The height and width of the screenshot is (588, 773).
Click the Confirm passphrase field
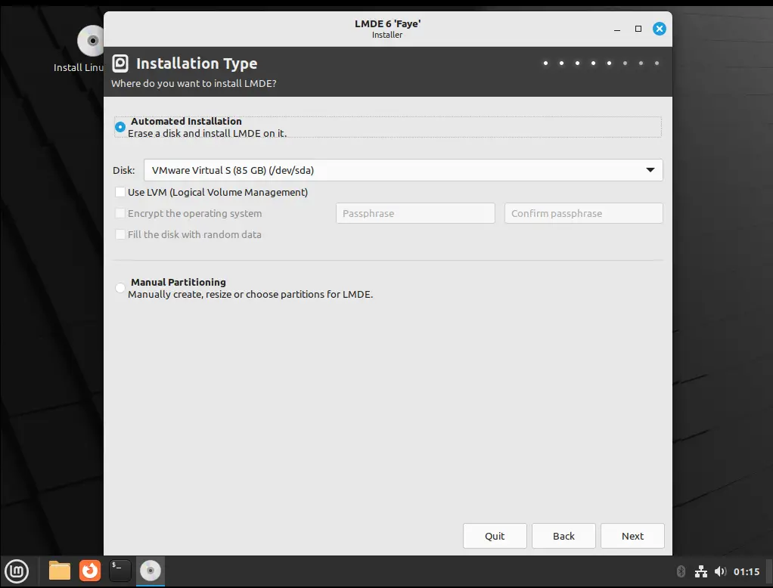tap(584, 213)
